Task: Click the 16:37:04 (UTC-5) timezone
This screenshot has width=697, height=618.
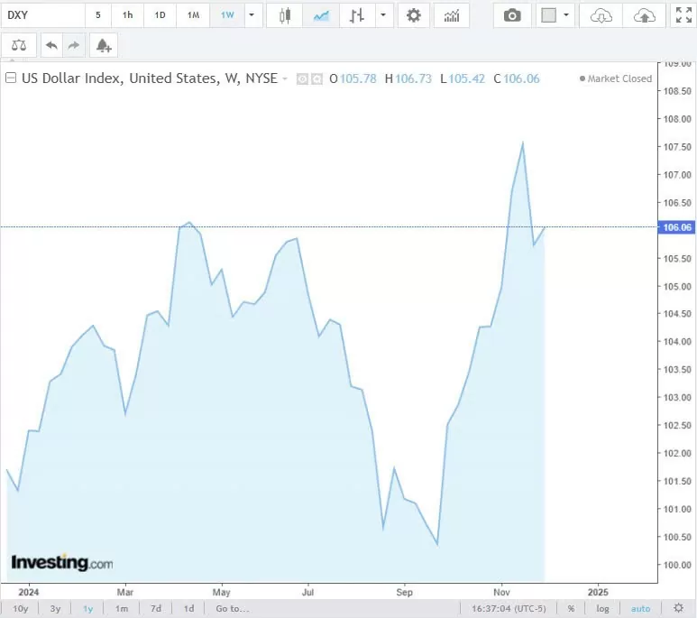Action: coord(509,608)
